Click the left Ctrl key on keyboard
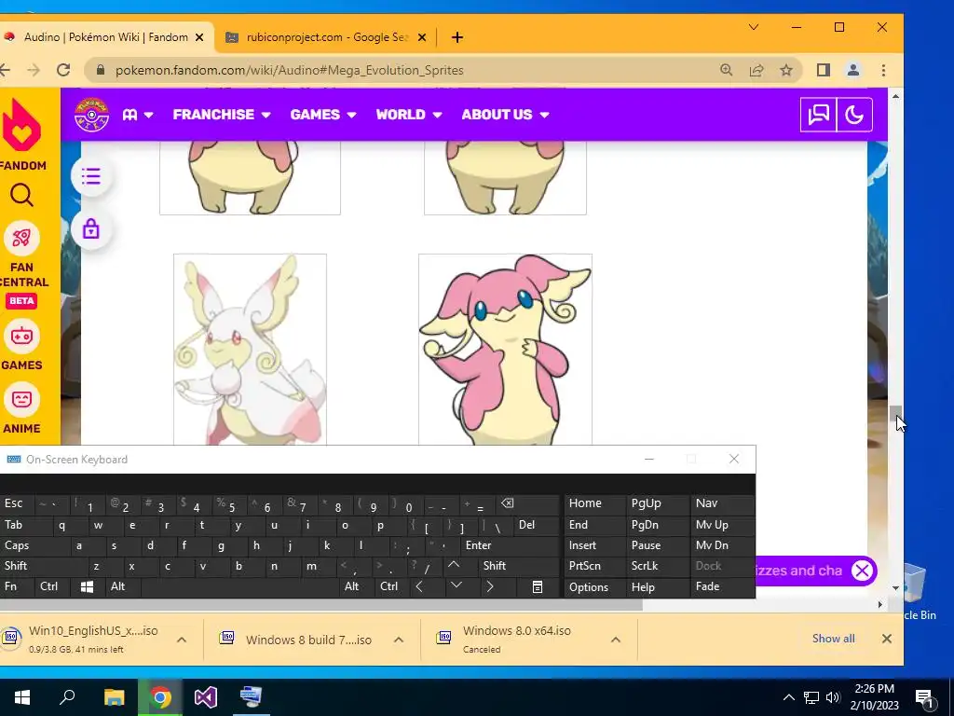Screen dimensions: 954x716 [x=52, y=587]
